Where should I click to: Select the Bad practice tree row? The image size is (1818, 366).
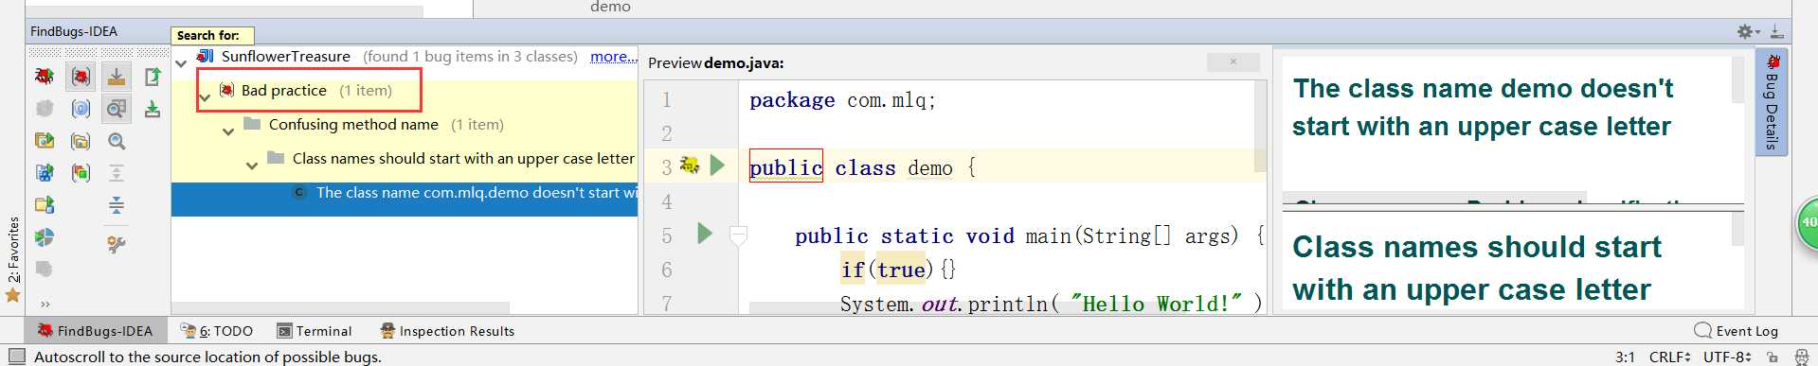point(405,91)
